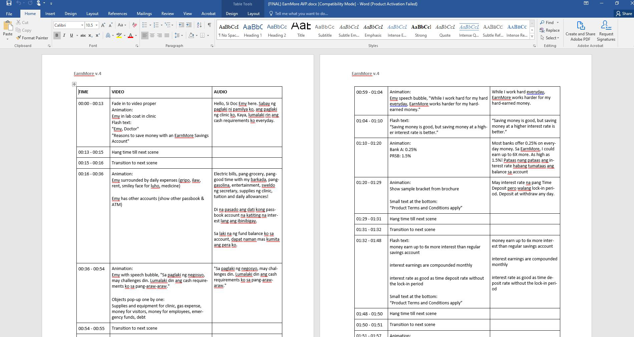634x337 pixels.
Task: Open line spacing dropdown
Action: tap(178, 35)
